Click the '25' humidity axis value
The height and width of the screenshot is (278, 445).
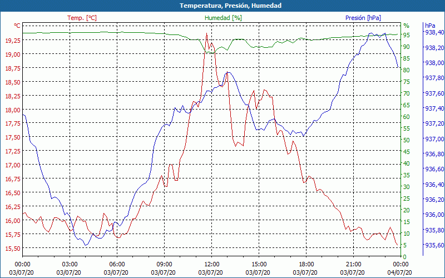[407, 198]
